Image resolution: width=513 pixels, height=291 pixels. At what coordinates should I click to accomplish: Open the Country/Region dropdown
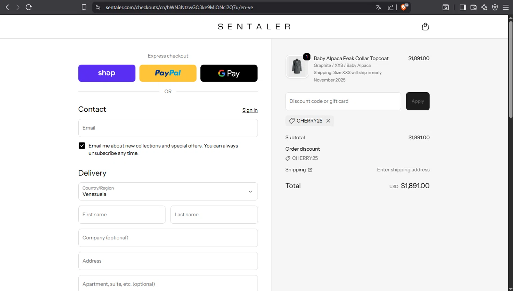click(x=168, y=191)
